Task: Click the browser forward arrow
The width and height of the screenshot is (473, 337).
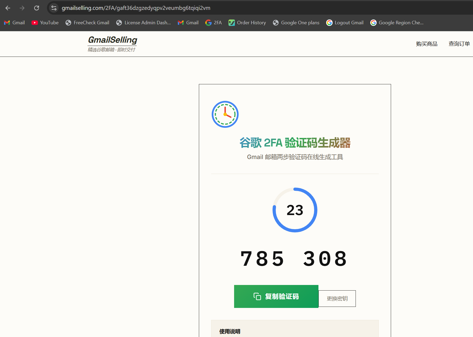Action: [22, 8]
